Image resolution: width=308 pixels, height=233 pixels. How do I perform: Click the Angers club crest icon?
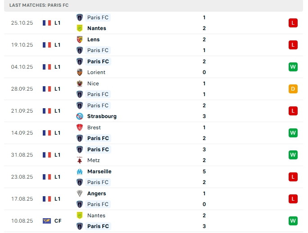tap(80, 193)
